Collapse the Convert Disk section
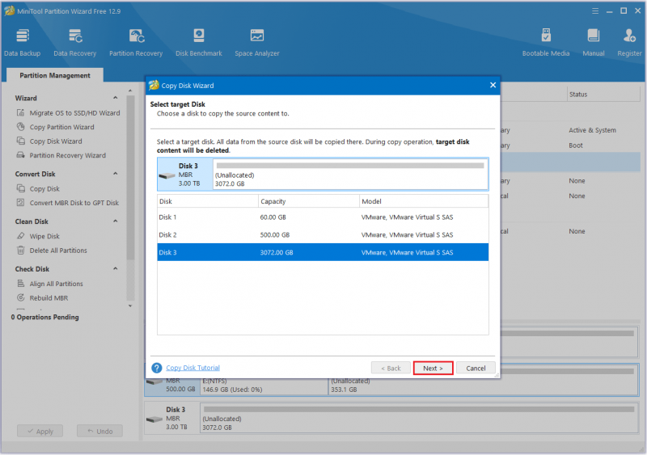Screen dimensions: 647x455 tap(116, 174)
